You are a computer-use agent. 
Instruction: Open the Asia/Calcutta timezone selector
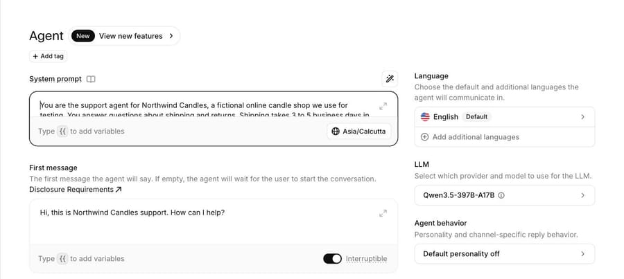[x=359, y=131]
